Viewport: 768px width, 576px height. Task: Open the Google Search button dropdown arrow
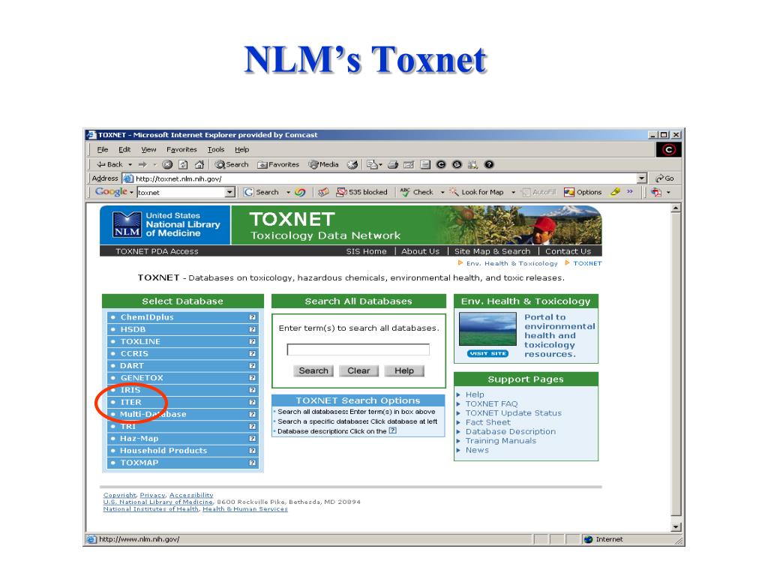[288, 192]
